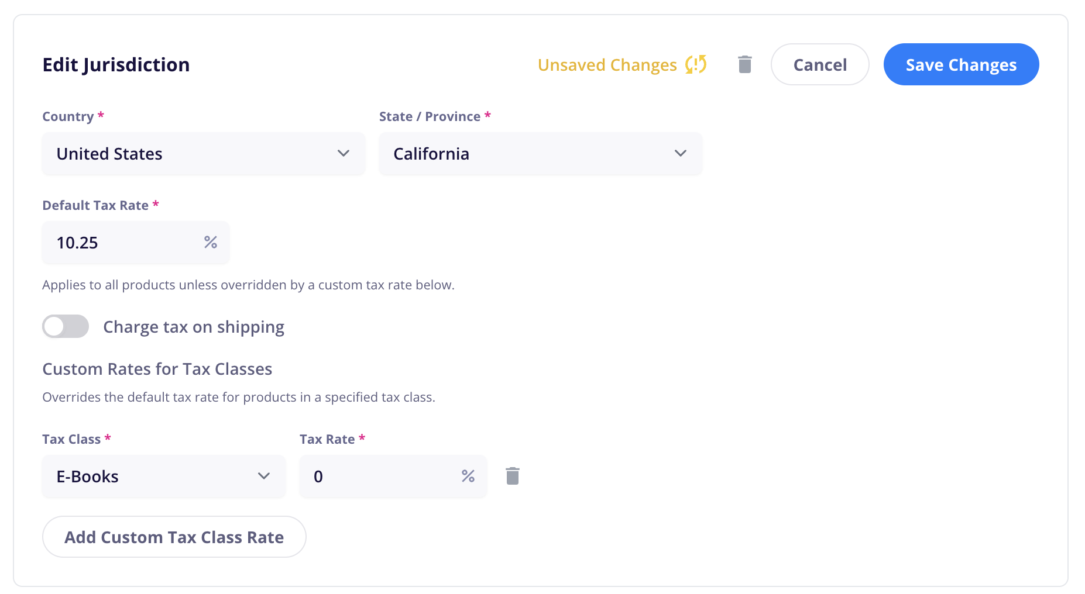Open the State / Province dropdown
This screenshot has height=594, width=1085.
coord(540,154)
